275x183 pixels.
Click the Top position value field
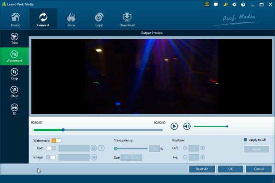click(x=194, y=157)
